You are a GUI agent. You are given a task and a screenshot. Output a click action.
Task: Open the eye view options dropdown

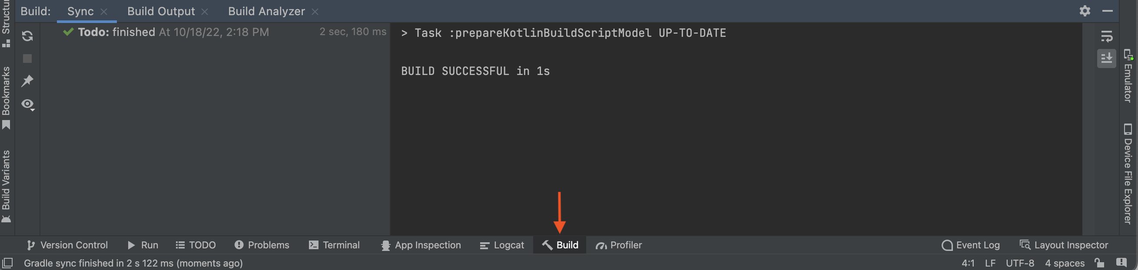pyautogui.click(x=28, y=104)
